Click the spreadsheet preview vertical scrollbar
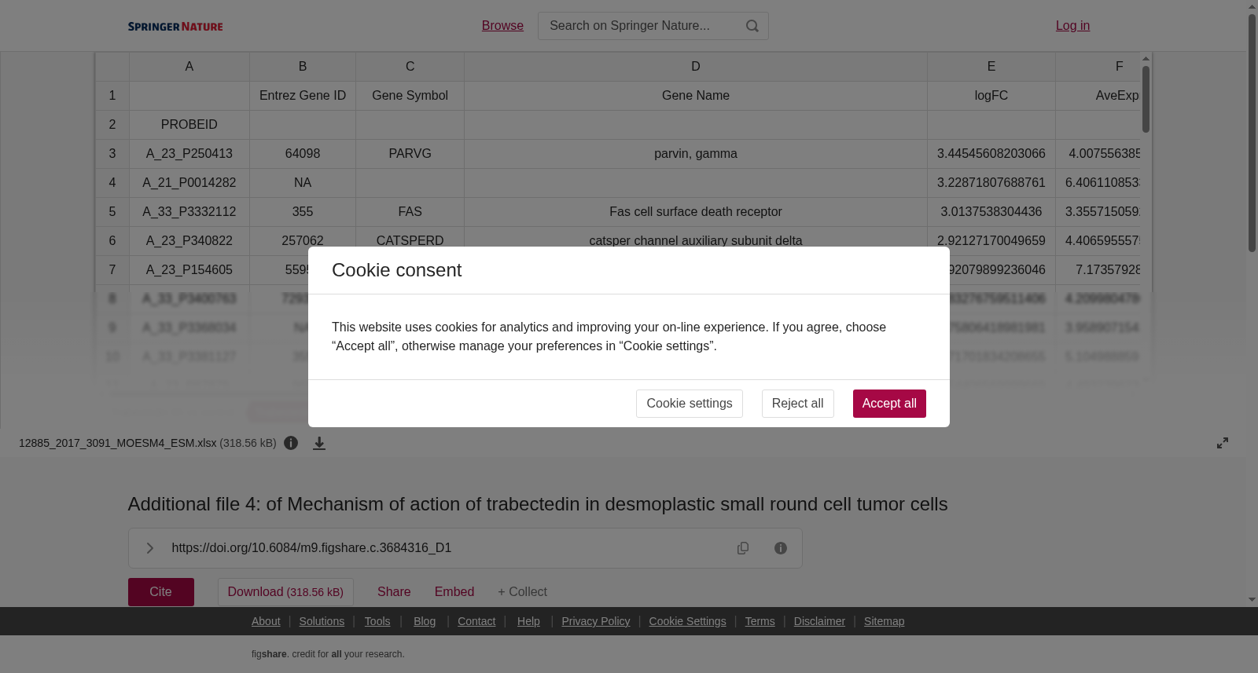1258x673 pixels. [1146, 99]
